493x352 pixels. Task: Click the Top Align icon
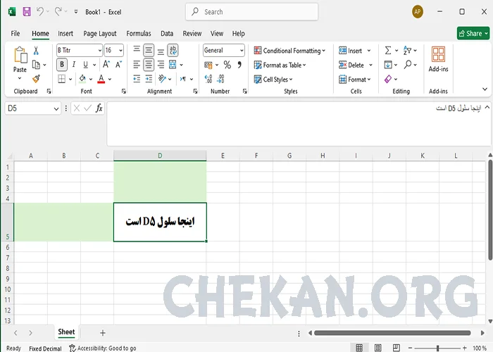click(137, 50)
